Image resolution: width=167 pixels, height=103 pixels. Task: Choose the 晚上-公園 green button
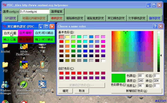coord(10,40)
